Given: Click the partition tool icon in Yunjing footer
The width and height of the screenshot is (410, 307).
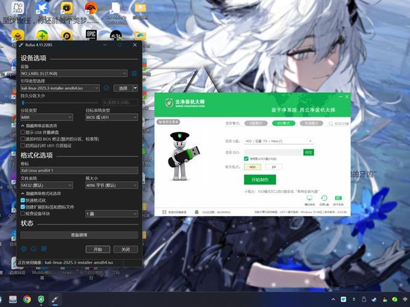Looking at the screenshot, I should pos(164,212).
